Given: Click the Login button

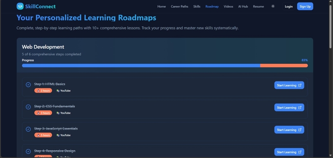Looking at the screenshot, I should pyautogui.click(x=289, y=6).
